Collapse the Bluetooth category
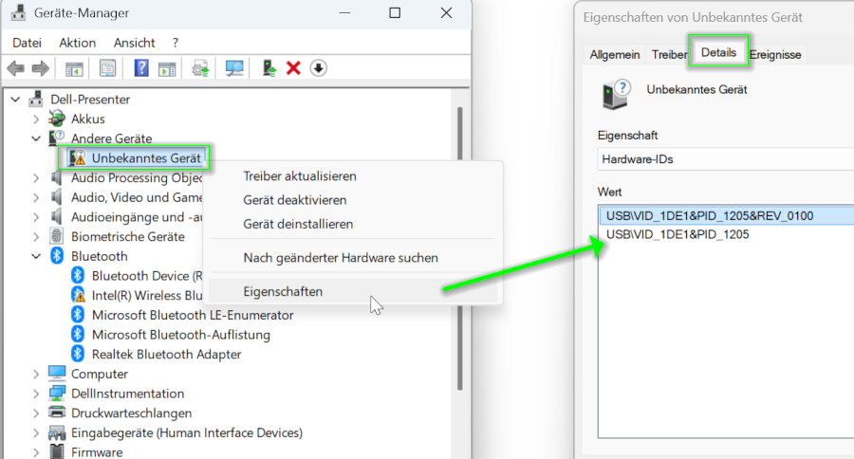 coord(36,256)
